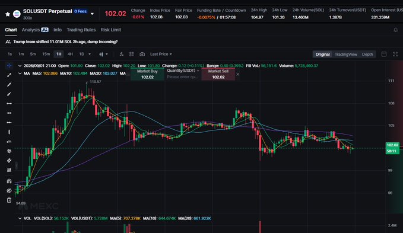The height and width of the screenshot is (233, 403).
Task: Click the 102.02 current price axis label
Action: point(392,145)
